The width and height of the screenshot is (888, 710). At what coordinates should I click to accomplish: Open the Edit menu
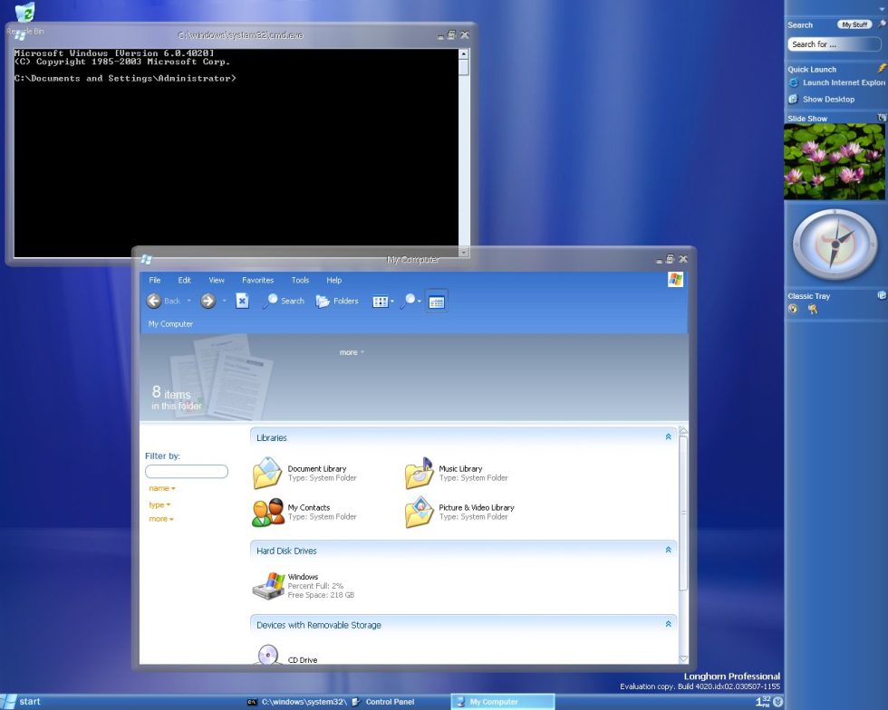point(185,280)
